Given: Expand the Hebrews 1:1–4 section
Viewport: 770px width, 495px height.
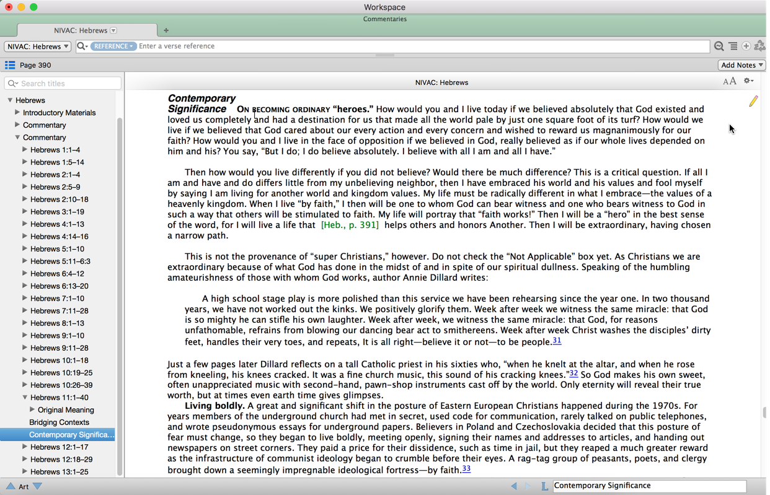Looking at the screenshot, I should point(25,149).
